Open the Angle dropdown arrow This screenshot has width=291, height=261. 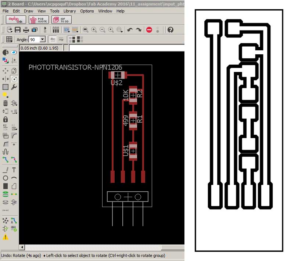click(x=43, y=39)
